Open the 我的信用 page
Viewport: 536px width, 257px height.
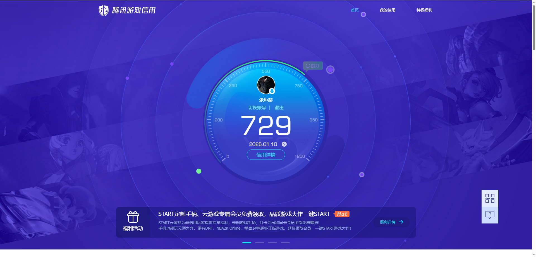point(387,10)
